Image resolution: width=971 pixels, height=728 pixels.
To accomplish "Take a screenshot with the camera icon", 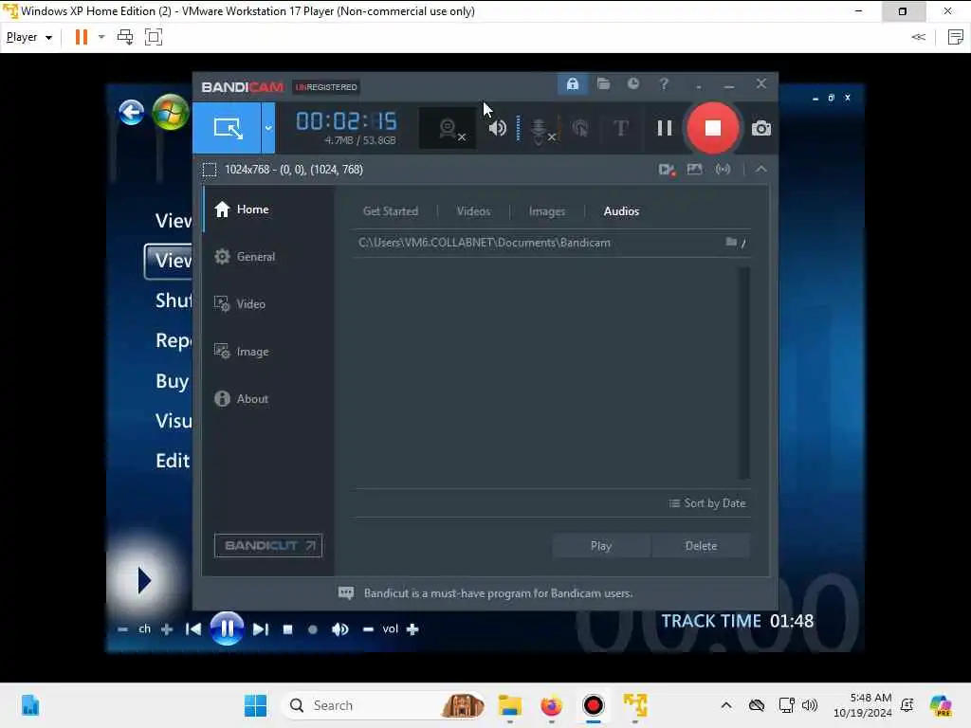I will pos(761,128).
